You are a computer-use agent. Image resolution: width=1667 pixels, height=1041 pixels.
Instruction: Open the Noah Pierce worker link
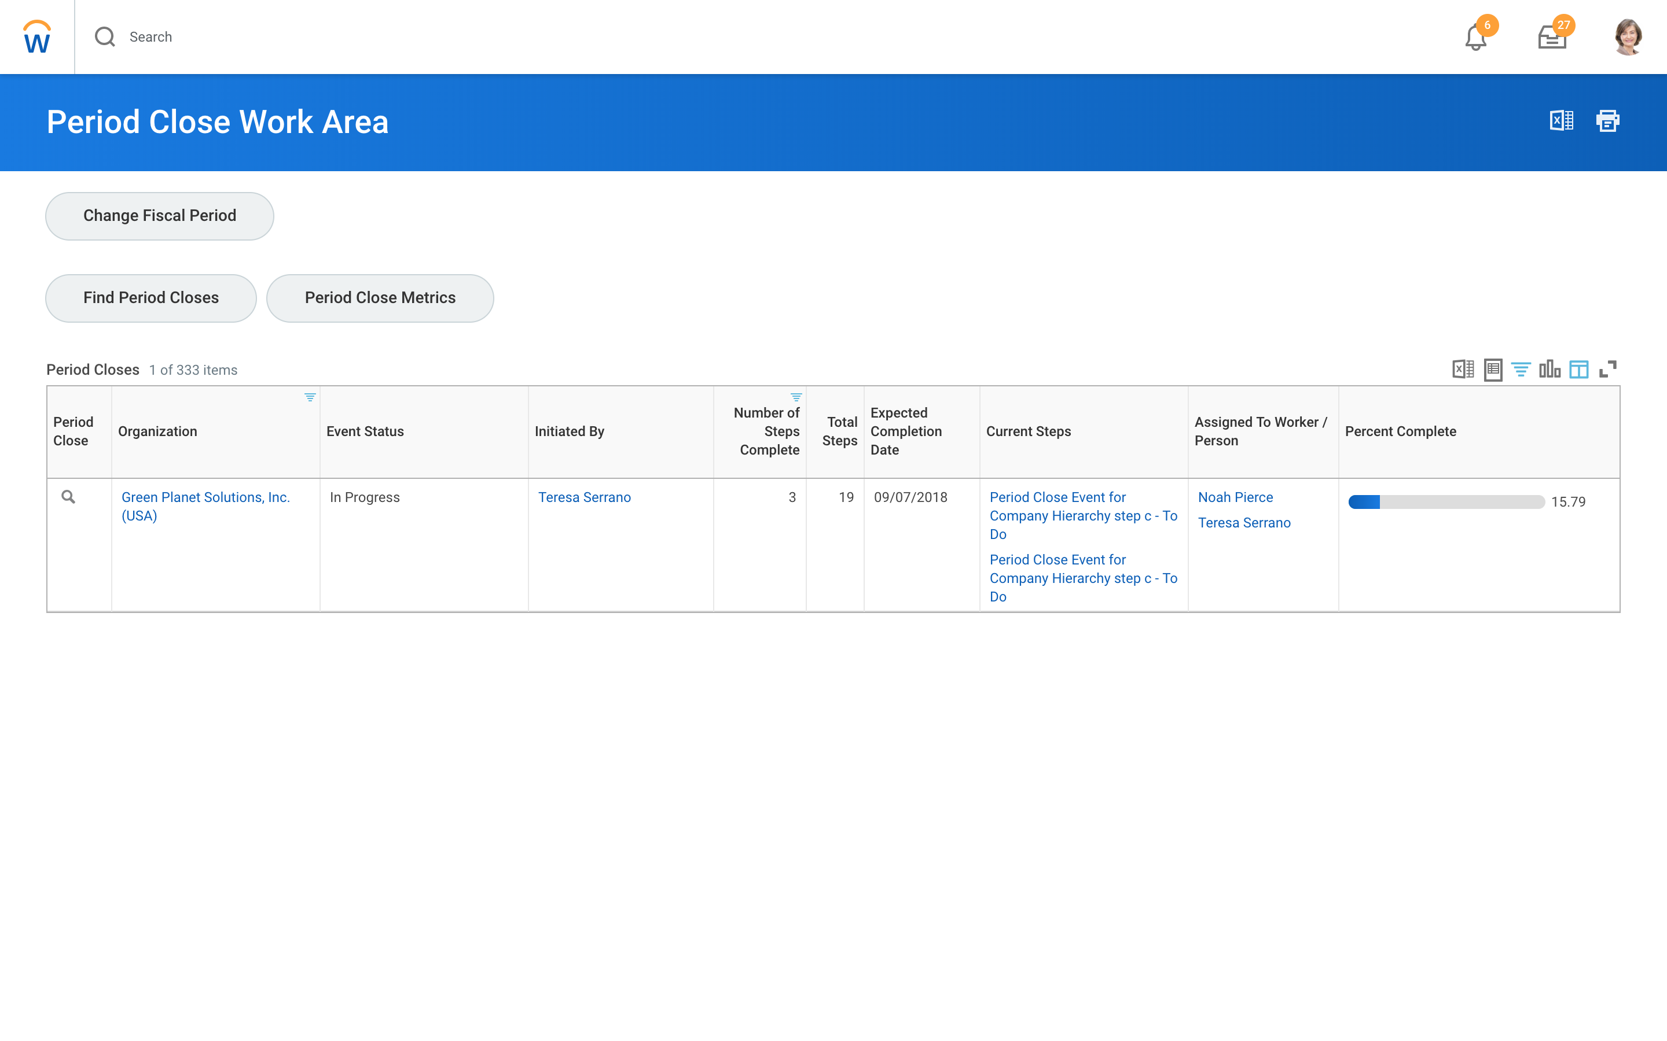pyautogui.click(x=1235, y=497)
